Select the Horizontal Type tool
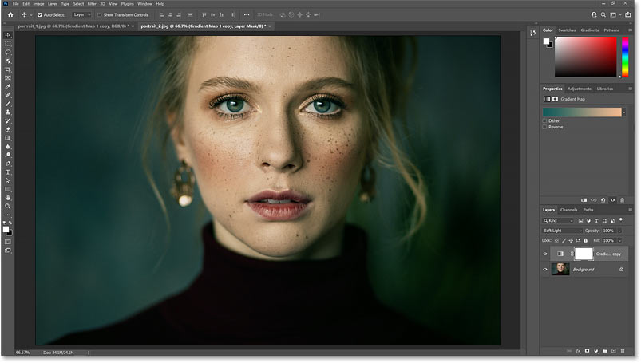This screenshot has width=641, height=363. point(8,172)
